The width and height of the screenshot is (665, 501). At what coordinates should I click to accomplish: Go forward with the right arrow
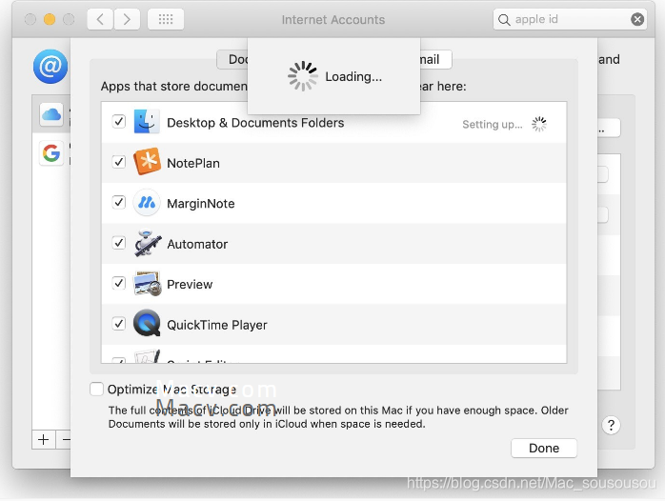coord(127,19)
